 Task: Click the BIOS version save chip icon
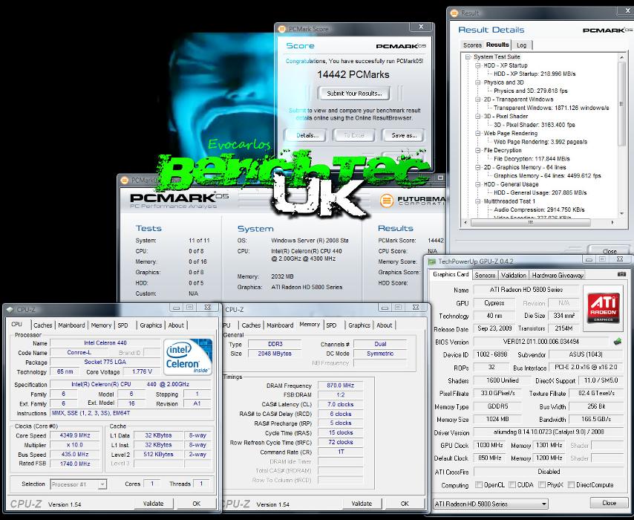point(618,342)
